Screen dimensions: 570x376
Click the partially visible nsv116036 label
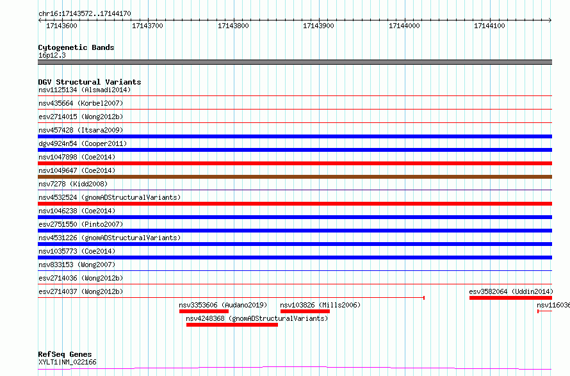tap(553, 305)
